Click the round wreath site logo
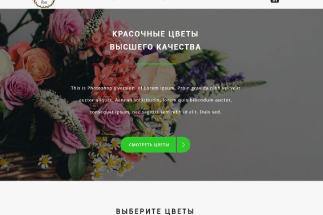Viewport: 323px width, 215px height. (44, 3)
